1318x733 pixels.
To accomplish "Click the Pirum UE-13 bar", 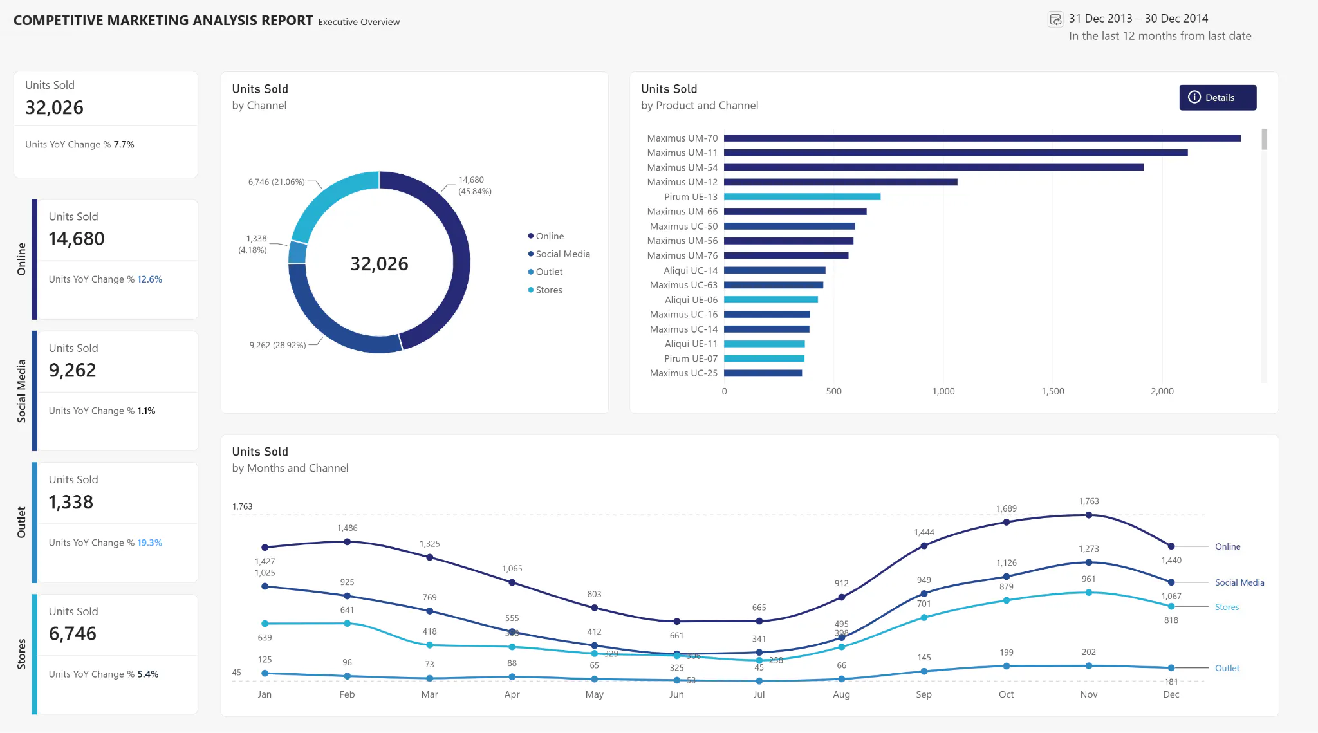I will (x=802, y=197).
